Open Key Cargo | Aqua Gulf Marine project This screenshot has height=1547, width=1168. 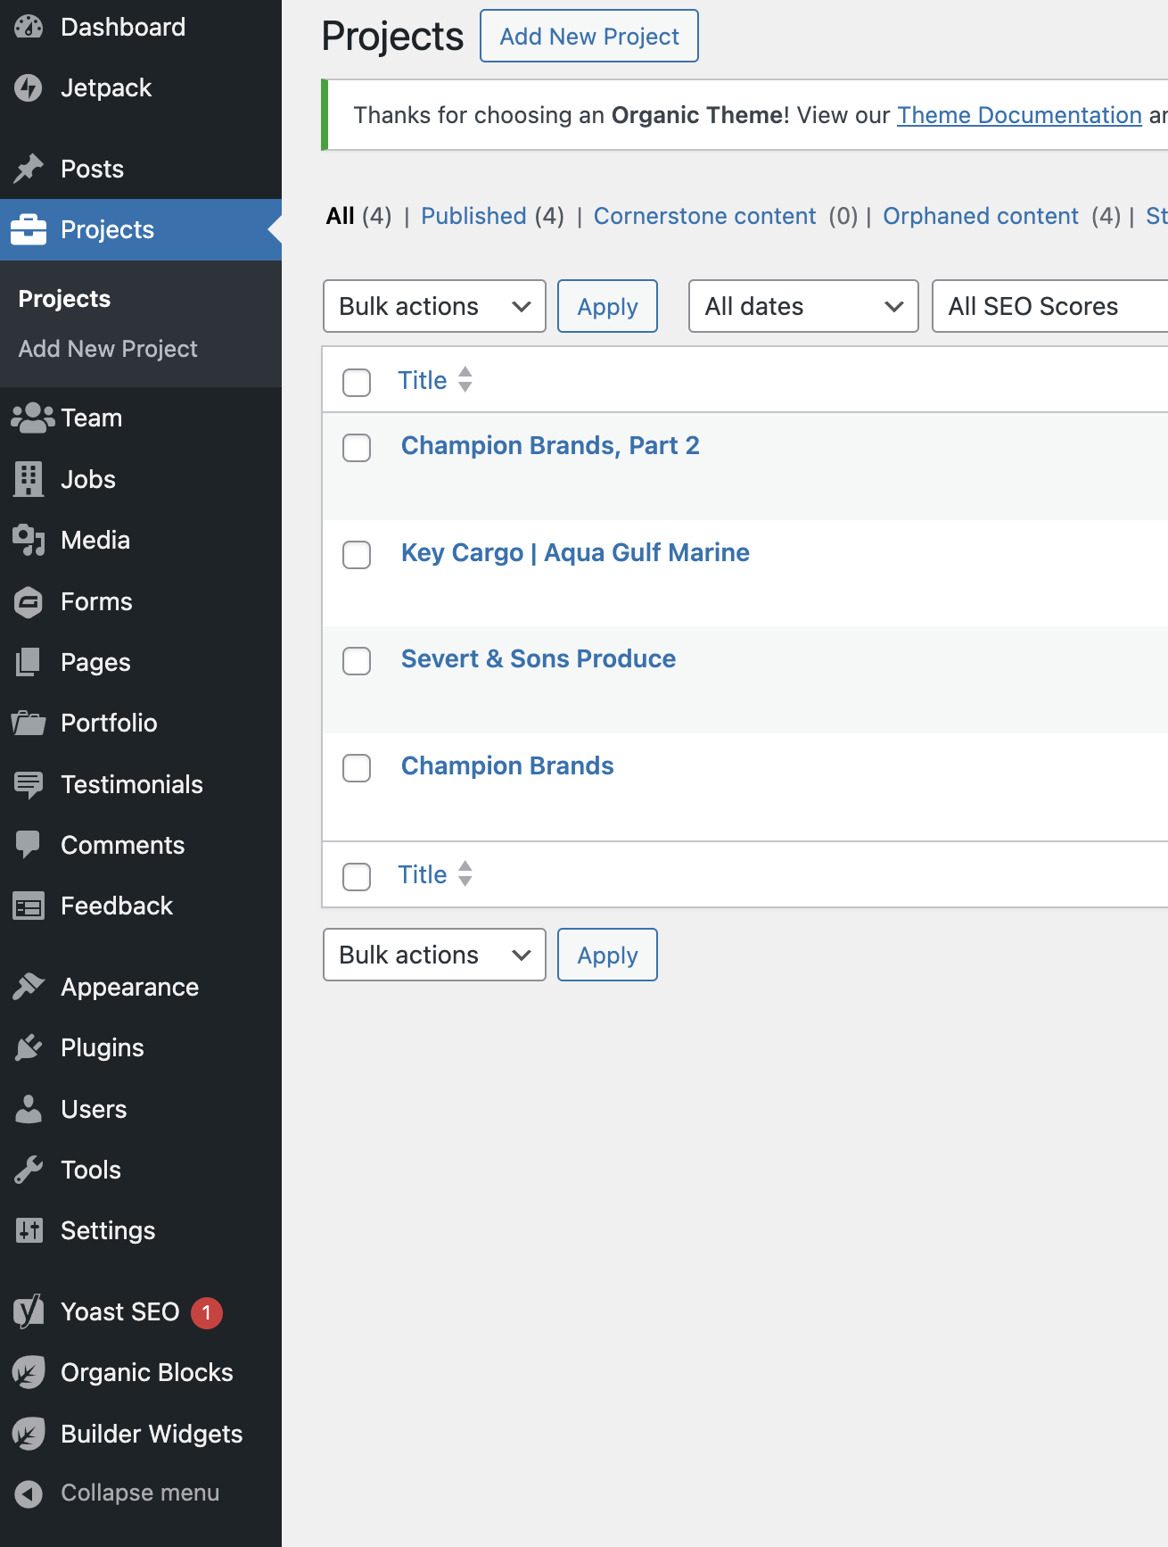coord(575,552)
